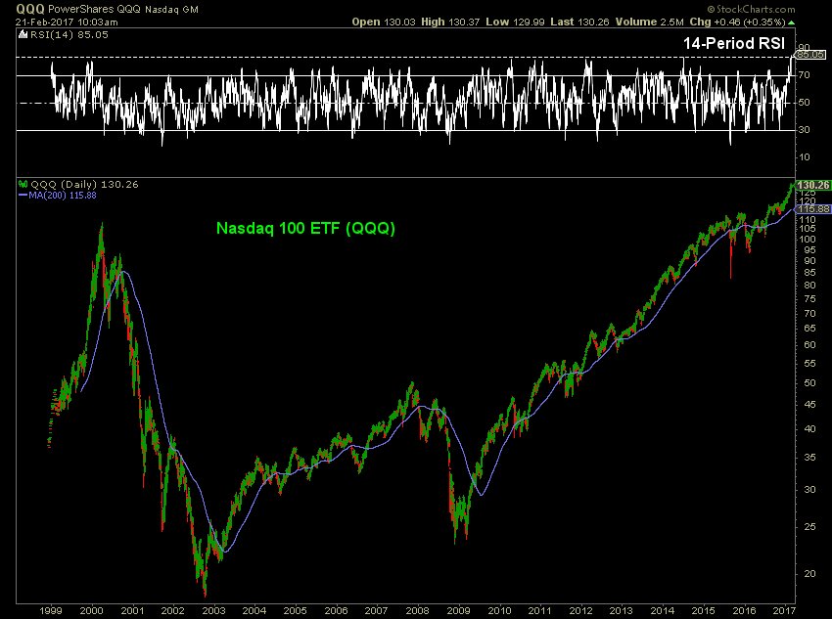The height and width of the screenshot is (619, 832).
Task: Click the High 130.37 value
Action: click(450, 22)
